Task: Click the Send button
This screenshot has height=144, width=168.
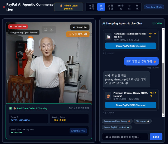Action: click(x=156, y=137)
